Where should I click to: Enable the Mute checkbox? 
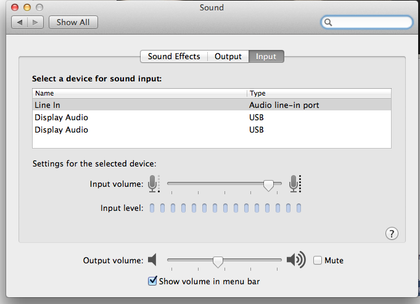pyautogui.click(x=318, y=260)
